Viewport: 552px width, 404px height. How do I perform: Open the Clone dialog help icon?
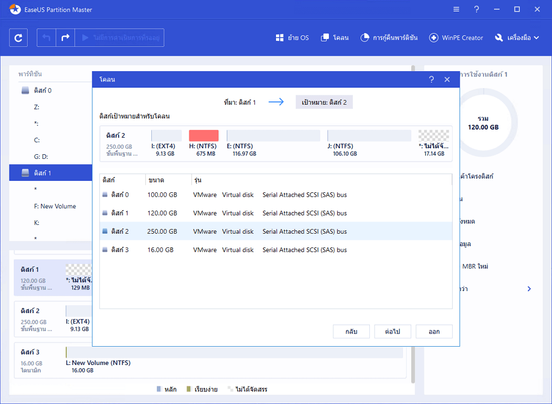tap(432, 79)
